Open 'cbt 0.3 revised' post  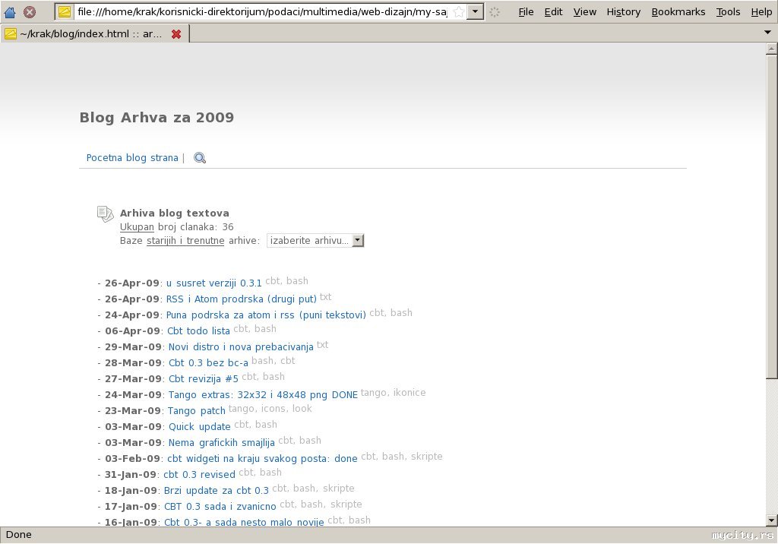pos(200,475)
